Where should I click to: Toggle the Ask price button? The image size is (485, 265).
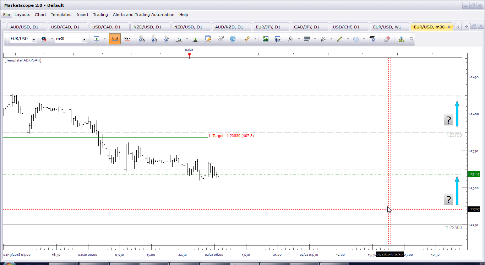(x=127, y=39)
